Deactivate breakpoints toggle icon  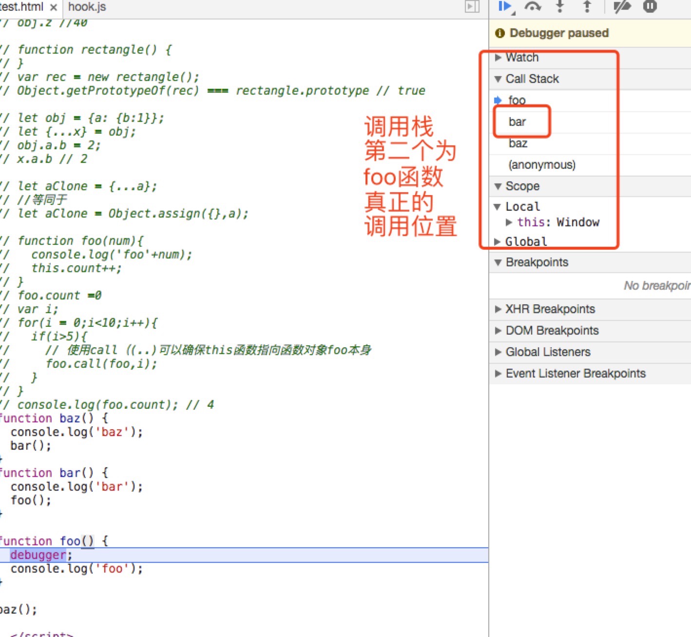point(622,6)
